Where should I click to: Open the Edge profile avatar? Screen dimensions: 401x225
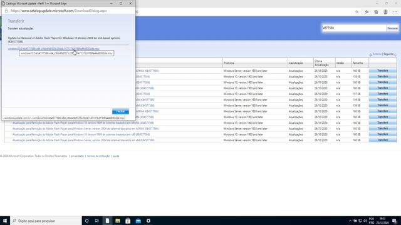(x=385, y=12)
